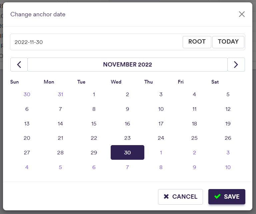This screenshot has height=214, width=256.
Task: Save the anchor date change
Action: 227,197
